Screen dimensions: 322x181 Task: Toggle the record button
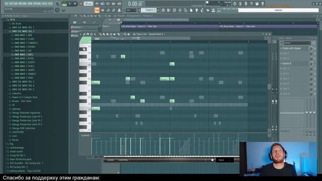tap(81, 4)
